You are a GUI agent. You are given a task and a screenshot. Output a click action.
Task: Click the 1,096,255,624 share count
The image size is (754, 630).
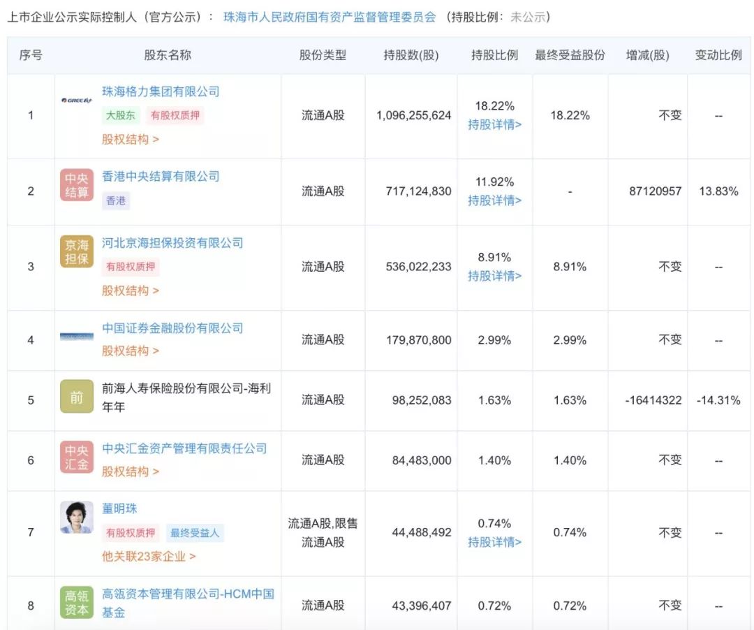click(413, 115)
